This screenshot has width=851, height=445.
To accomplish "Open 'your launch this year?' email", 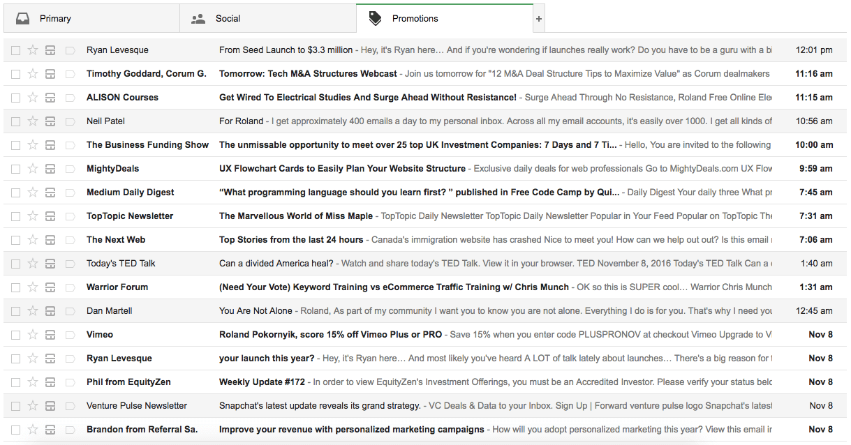I will coord(267,359).
